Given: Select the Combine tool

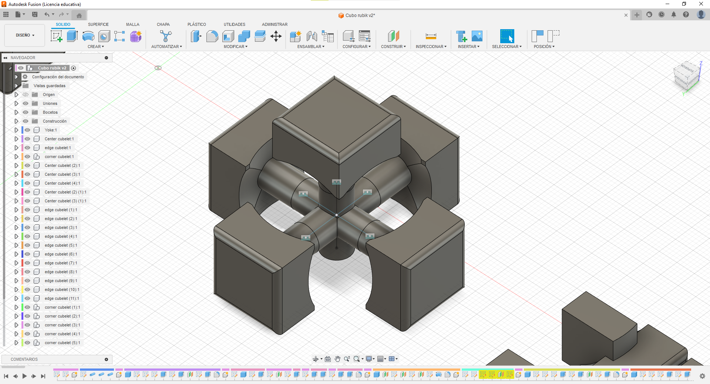Looking at the screenshot, I should [x=244, y=36].
